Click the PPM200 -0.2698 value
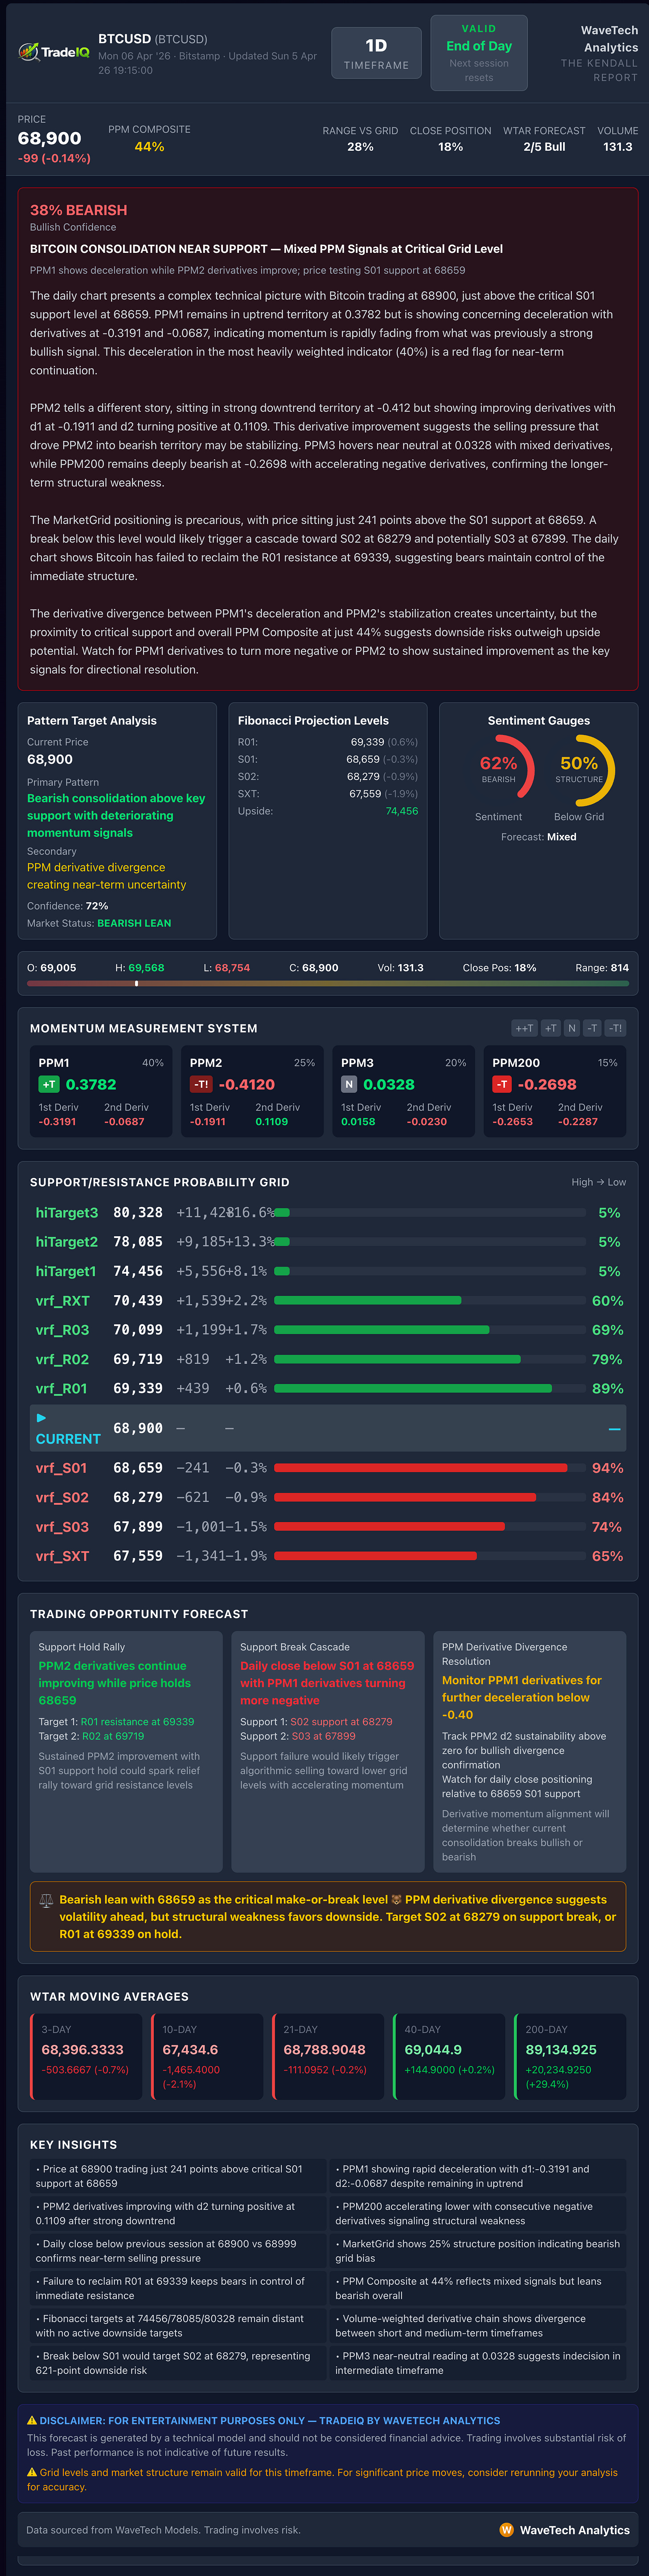649x2576 pixels. tap(547, 1084)
